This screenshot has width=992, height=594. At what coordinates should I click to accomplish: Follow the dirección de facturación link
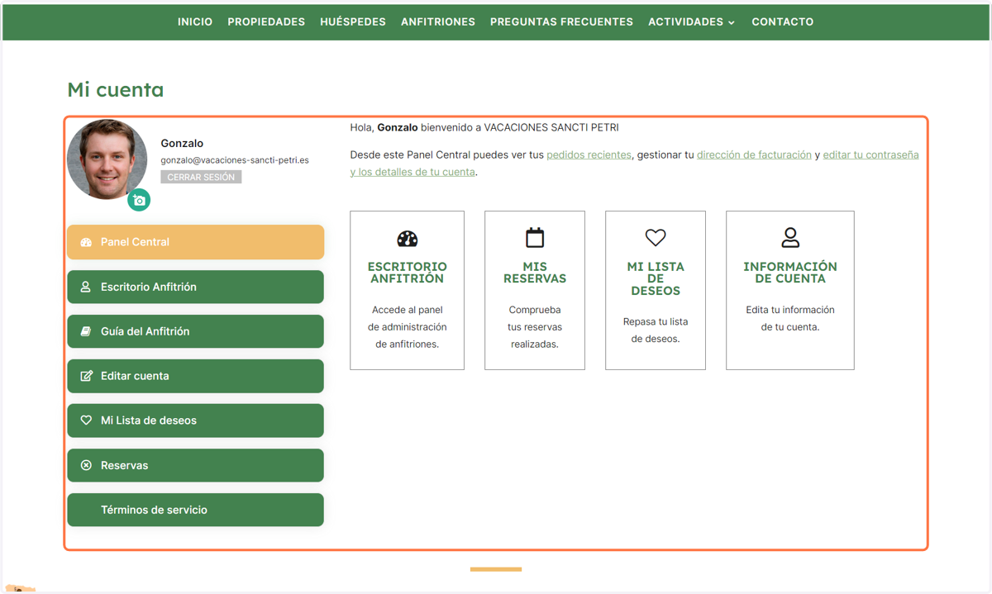coord(754,154)
